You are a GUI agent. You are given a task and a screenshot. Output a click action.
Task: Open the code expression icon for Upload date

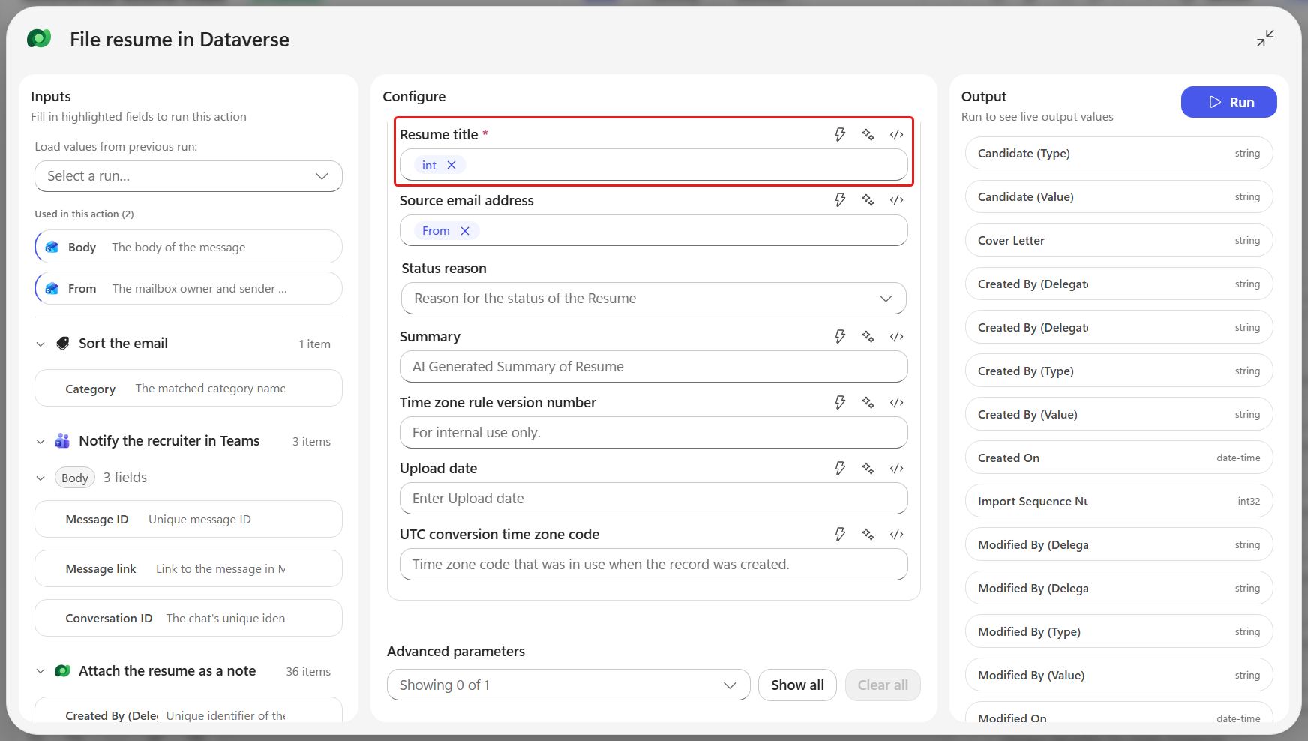(897, 469)
